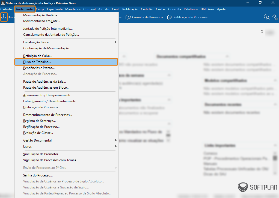This screenshot has width=279, height=198.
Task: Expand the Gestão Documental submenu
Action: click(67, 140)
